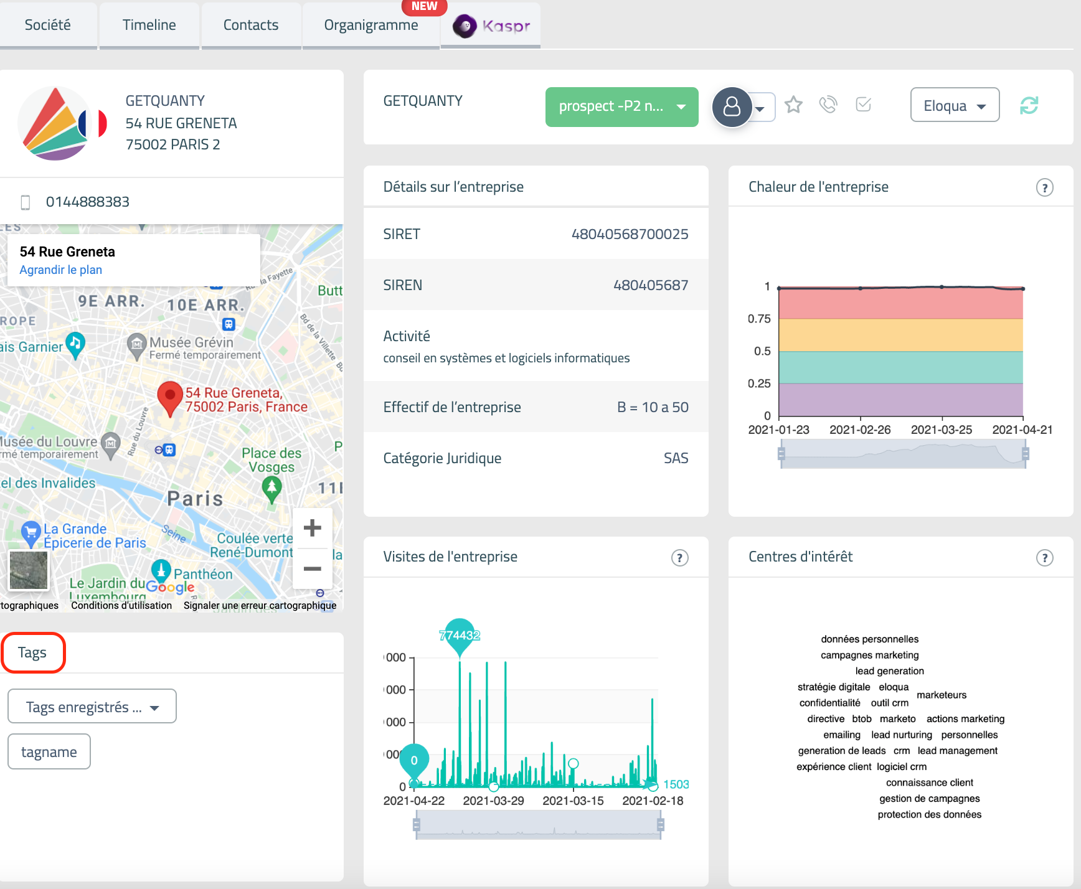The image size is (1081, 889).
Task: Click the tagname input field
Action: [49, 751]
